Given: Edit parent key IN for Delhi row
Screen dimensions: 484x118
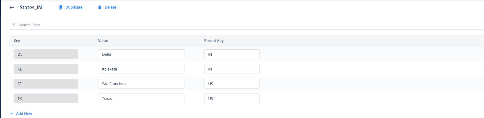Looking at the screenshot, I should pyautogui.click(x=232, y=54).
